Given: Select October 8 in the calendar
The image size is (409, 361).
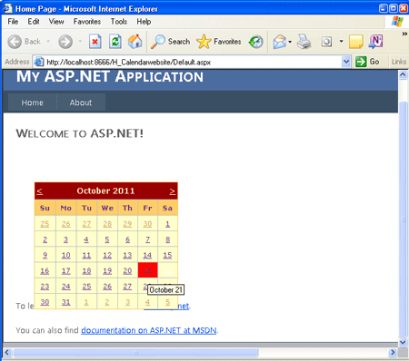Looking at the screenshot, I should (167, 239).
